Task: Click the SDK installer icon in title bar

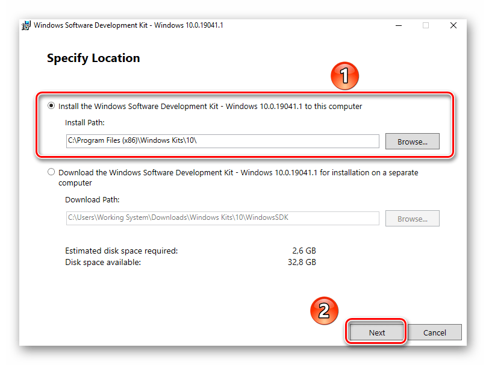Action: click(x=26, y=25)
